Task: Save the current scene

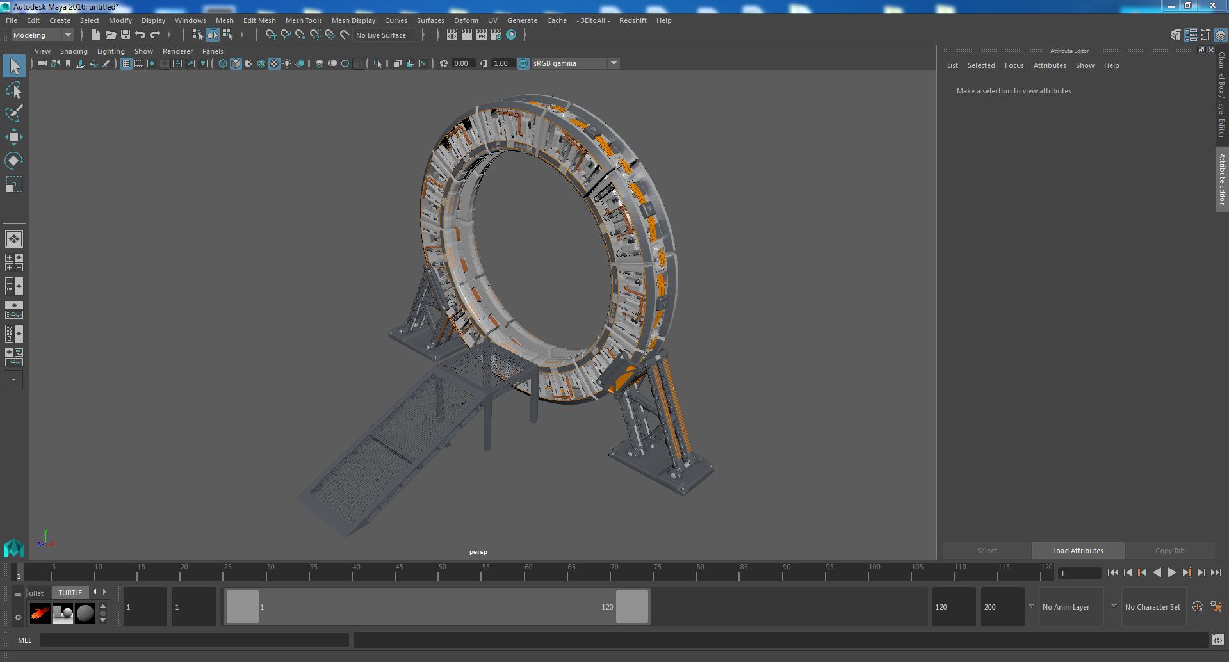Action: click(x=126, y=35)
